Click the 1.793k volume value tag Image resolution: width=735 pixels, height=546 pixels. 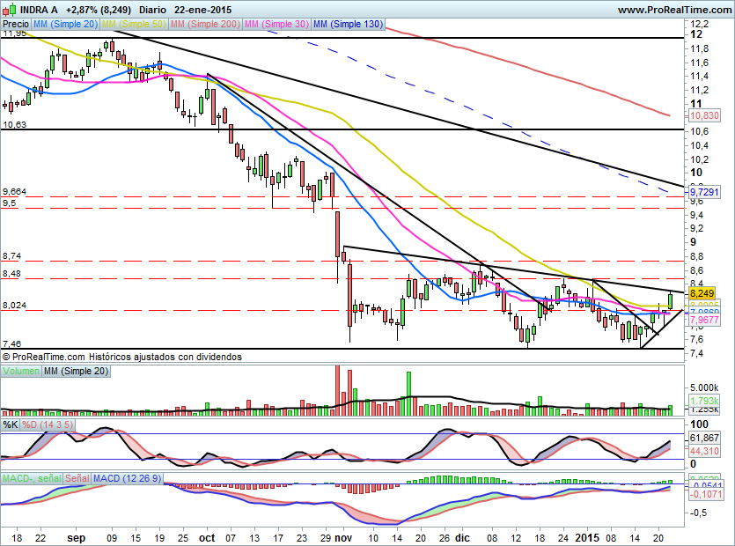click(703, 401)
